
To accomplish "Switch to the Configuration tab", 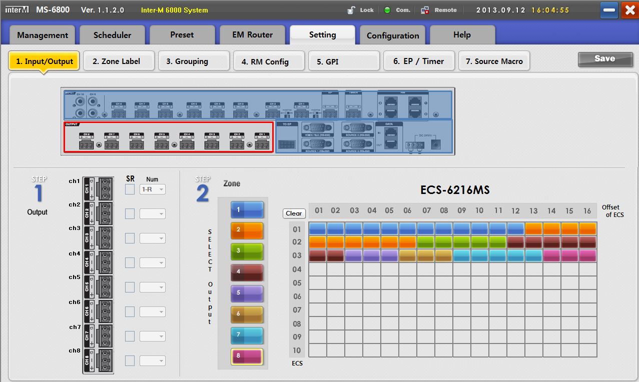I will tap(393, 35).
